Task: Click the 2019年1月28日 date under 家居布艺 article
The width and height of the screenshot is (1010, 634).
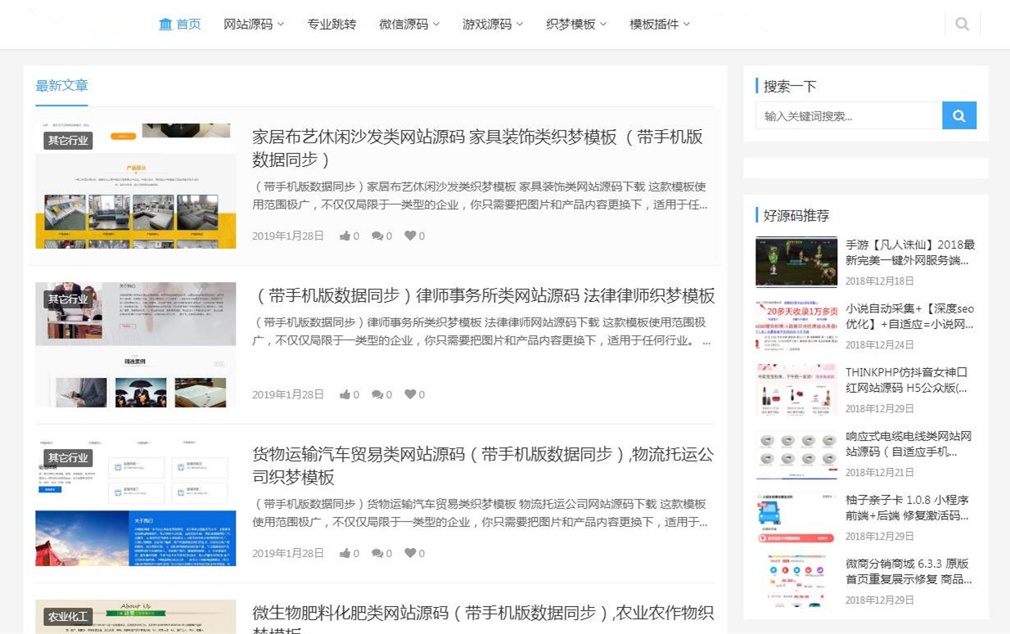Action: click(x=288, y=236)
